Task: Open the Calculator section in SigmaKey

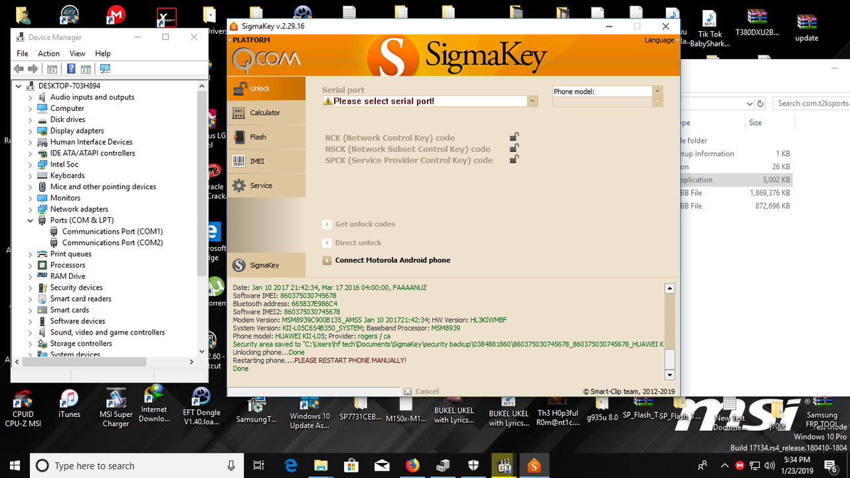Action: (x=266, y=112)
